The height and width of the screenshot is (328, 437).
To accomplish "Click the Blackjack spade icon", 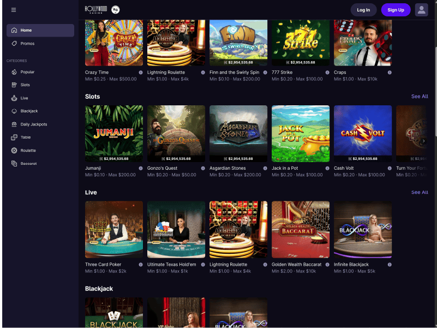I will [14, 111].
